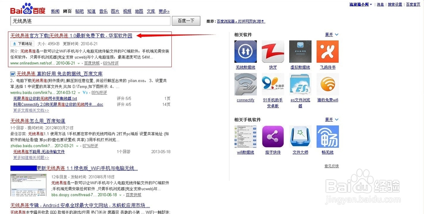Click 更多知道相关问题>>
The height and width of the screenshot is (214, 424).
pos(31,158)
